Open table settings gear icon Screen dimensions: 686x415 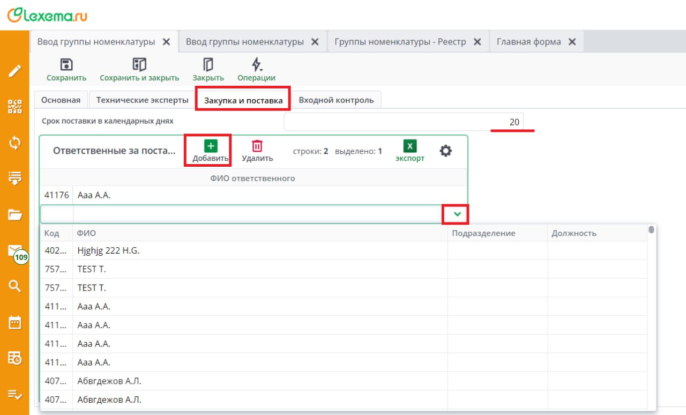(445, 151)
